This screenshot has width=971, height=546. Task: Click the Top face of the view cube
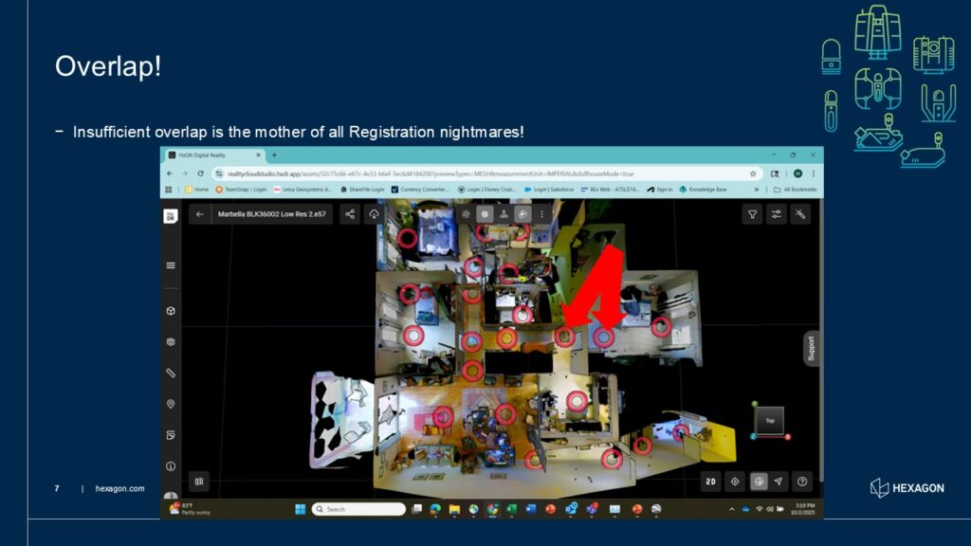[x=769, y=420]
